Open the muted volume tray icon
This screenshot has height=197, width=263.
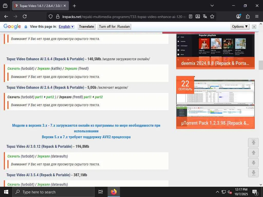pos(230,192)
